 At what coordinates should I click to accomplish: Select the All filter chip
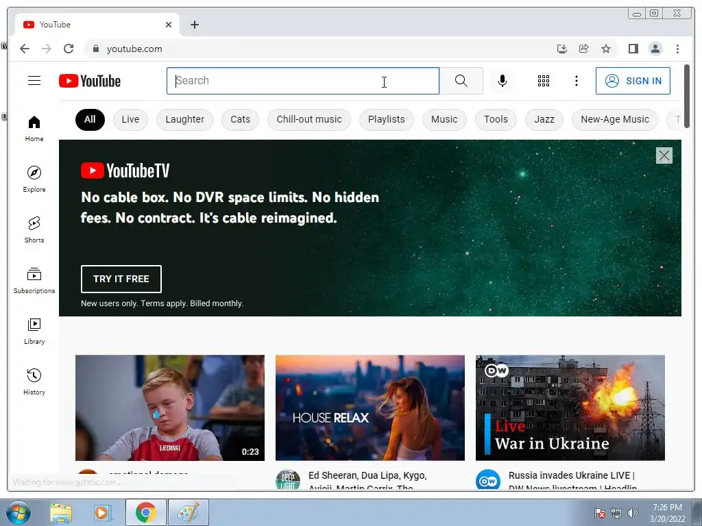[90, 119]
